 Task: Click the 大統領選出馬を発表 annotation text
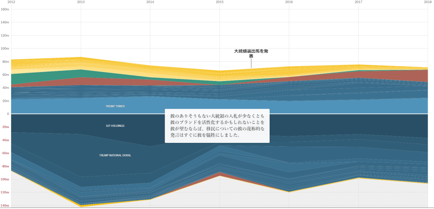tap(251, 53)
